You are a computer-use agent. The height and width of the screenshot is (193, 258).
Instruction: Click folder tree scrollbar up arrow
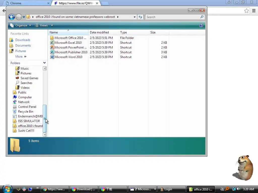click(x=45, y=68)
